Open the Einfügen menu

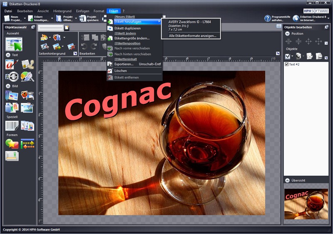coord(82,11)
